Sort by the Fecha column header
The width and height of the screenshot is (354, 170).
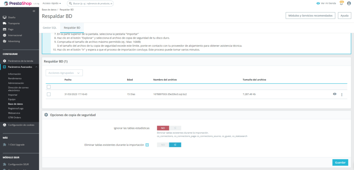click(x=68, y=80)
